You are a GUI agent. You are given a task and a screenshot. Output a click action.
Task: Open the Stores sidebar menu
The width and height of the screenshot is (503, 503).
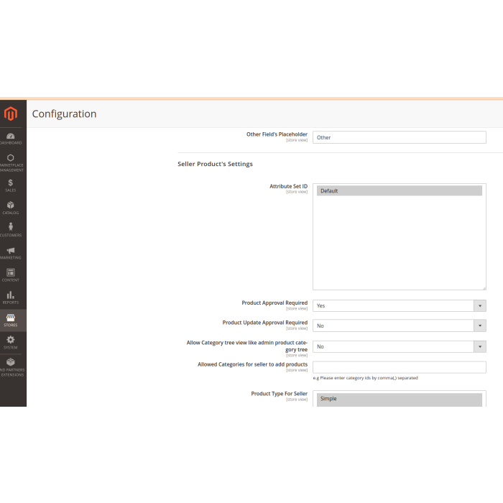pos(11,320)
